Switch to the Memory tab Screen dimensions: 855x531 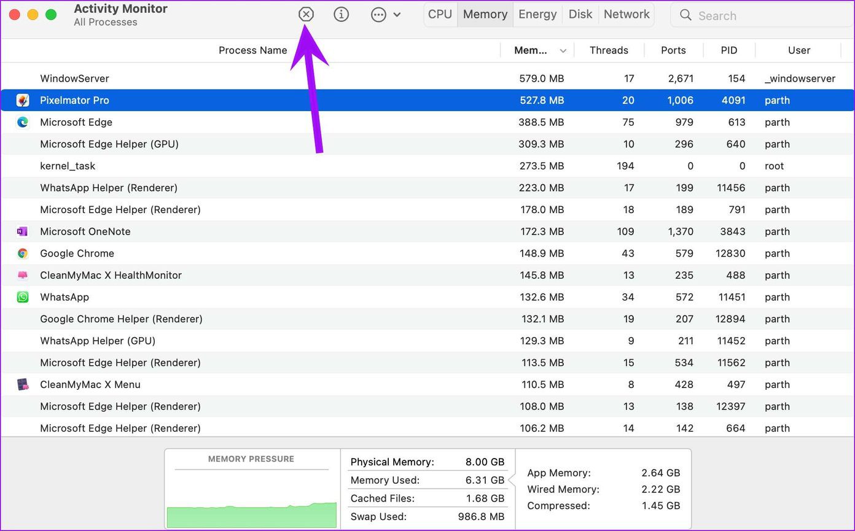click(485, 14)
